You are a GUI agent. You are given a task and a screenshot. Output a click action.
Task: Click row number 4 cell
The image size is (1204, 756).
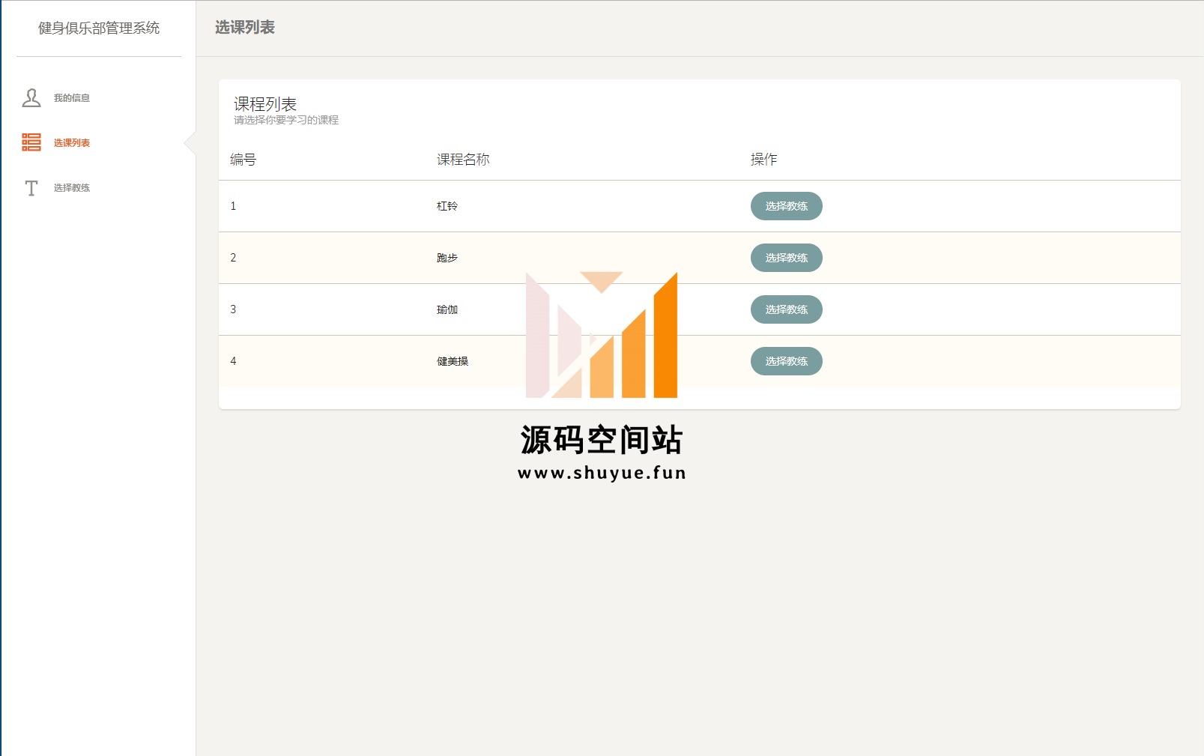click(233, 361)
